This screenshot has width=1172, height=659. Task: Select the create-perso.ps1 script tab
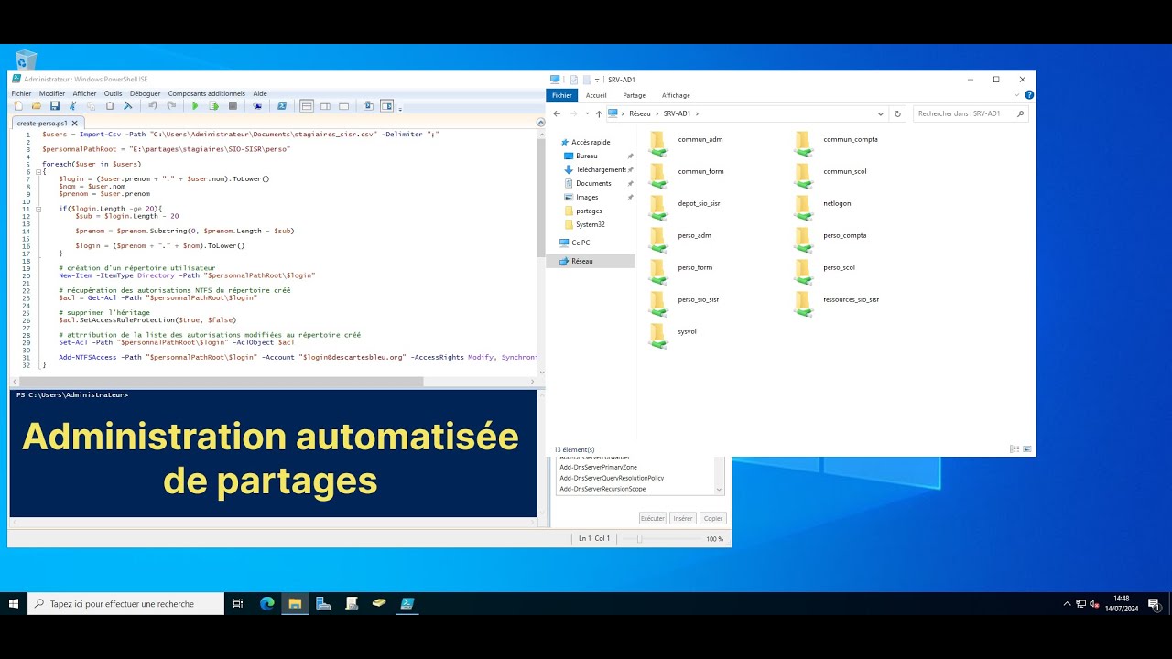pyautogui.click(x=42, y=123)
